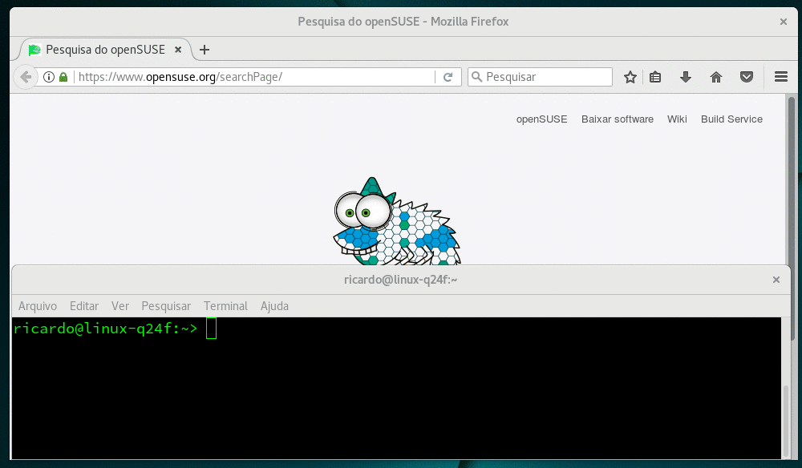Image resolution: width=802 pixels, height=468 pixels.
Task: Open site information icon in address bar
Action: coord(49,77)
